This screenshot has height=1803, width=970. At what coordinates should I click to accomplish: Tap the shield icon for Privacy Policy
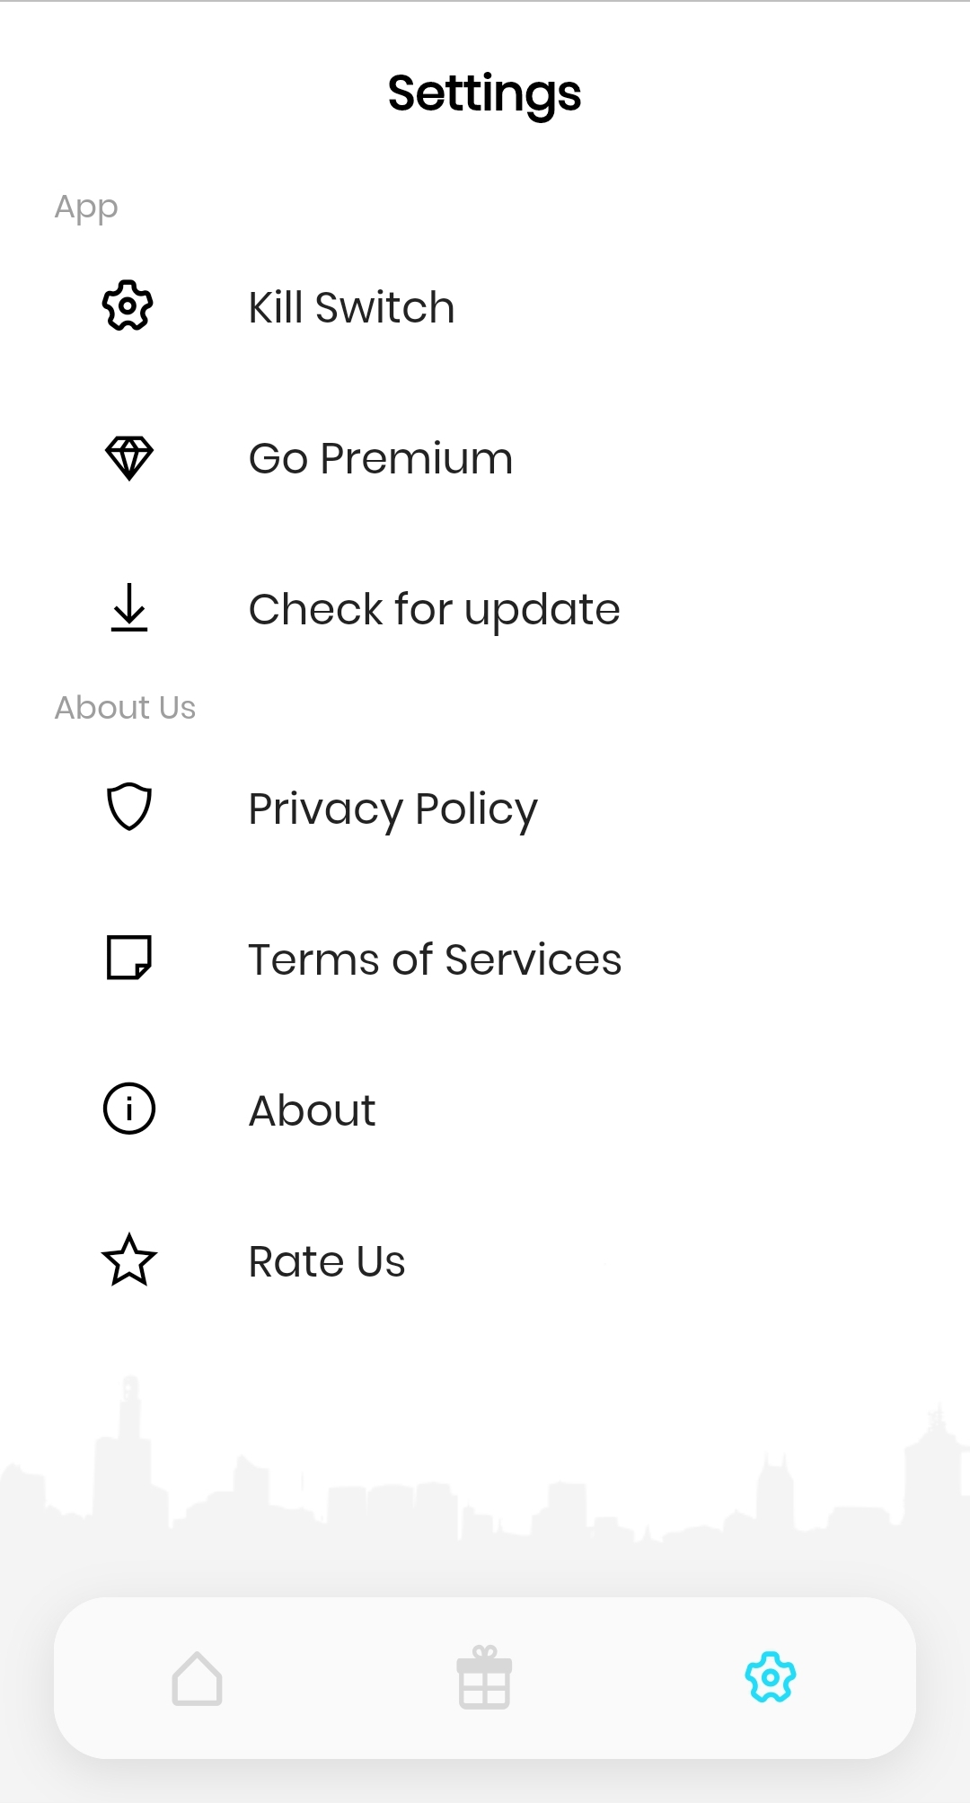pos(128,807)
